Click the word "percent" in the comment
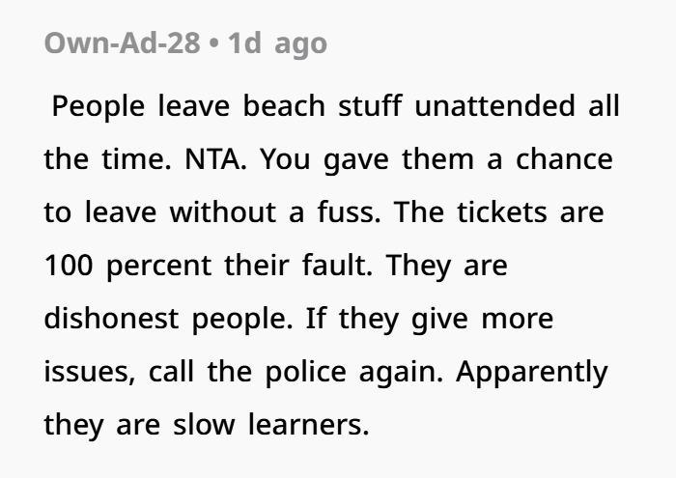Screen dimensions: 676x478 pyautogui.click(x=158, y=267)
